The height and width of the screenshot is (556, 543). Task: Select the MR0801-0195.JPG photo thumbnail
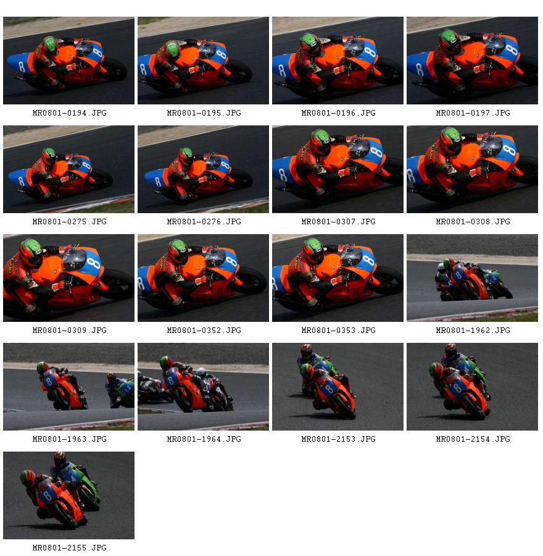click(203, 61)
